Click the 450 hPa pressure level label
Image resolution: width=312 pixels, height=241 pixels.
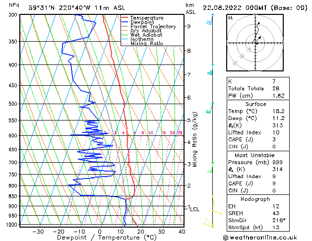(14, 85)
